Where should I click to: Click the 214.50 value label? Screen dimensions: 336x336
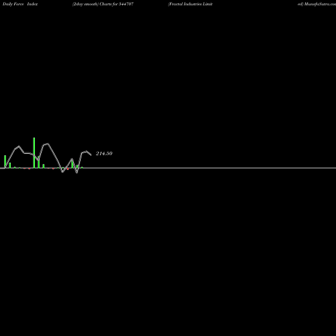point(104,153)
